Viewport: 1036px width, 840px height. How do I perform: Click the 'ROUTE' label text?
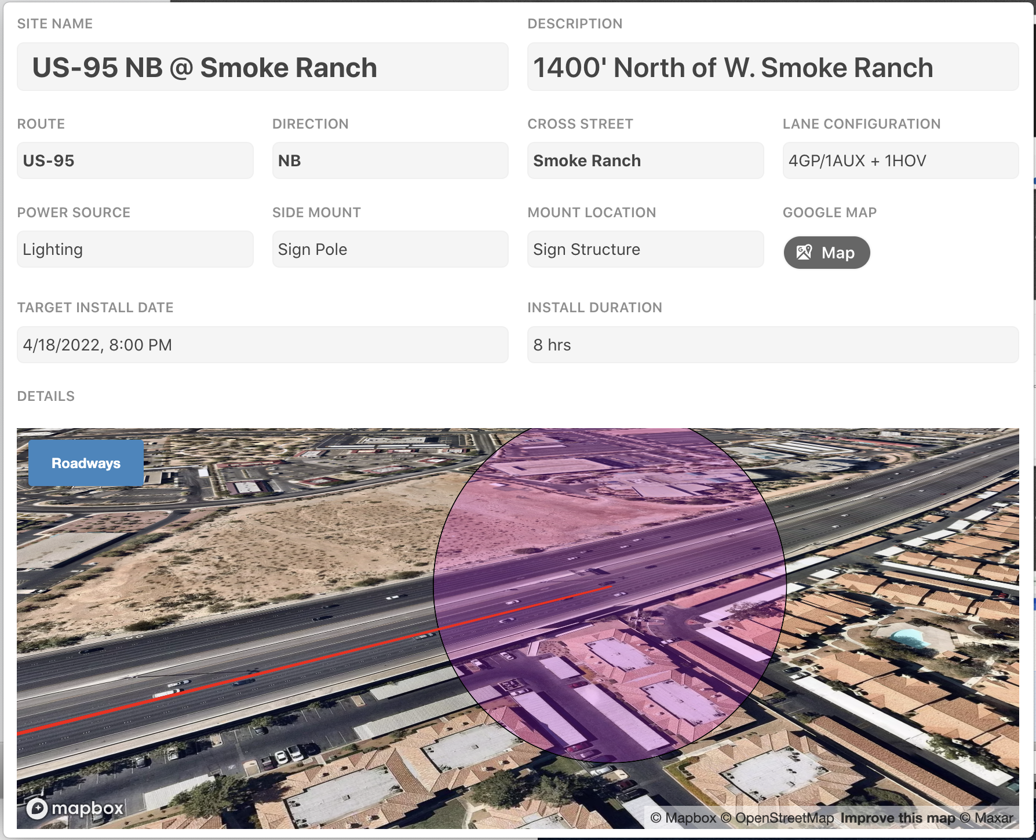pos(41,124)
